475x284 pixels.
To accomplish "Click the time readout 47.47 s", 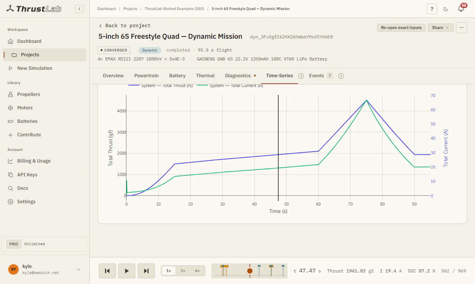I will click(x=307, y=271).
